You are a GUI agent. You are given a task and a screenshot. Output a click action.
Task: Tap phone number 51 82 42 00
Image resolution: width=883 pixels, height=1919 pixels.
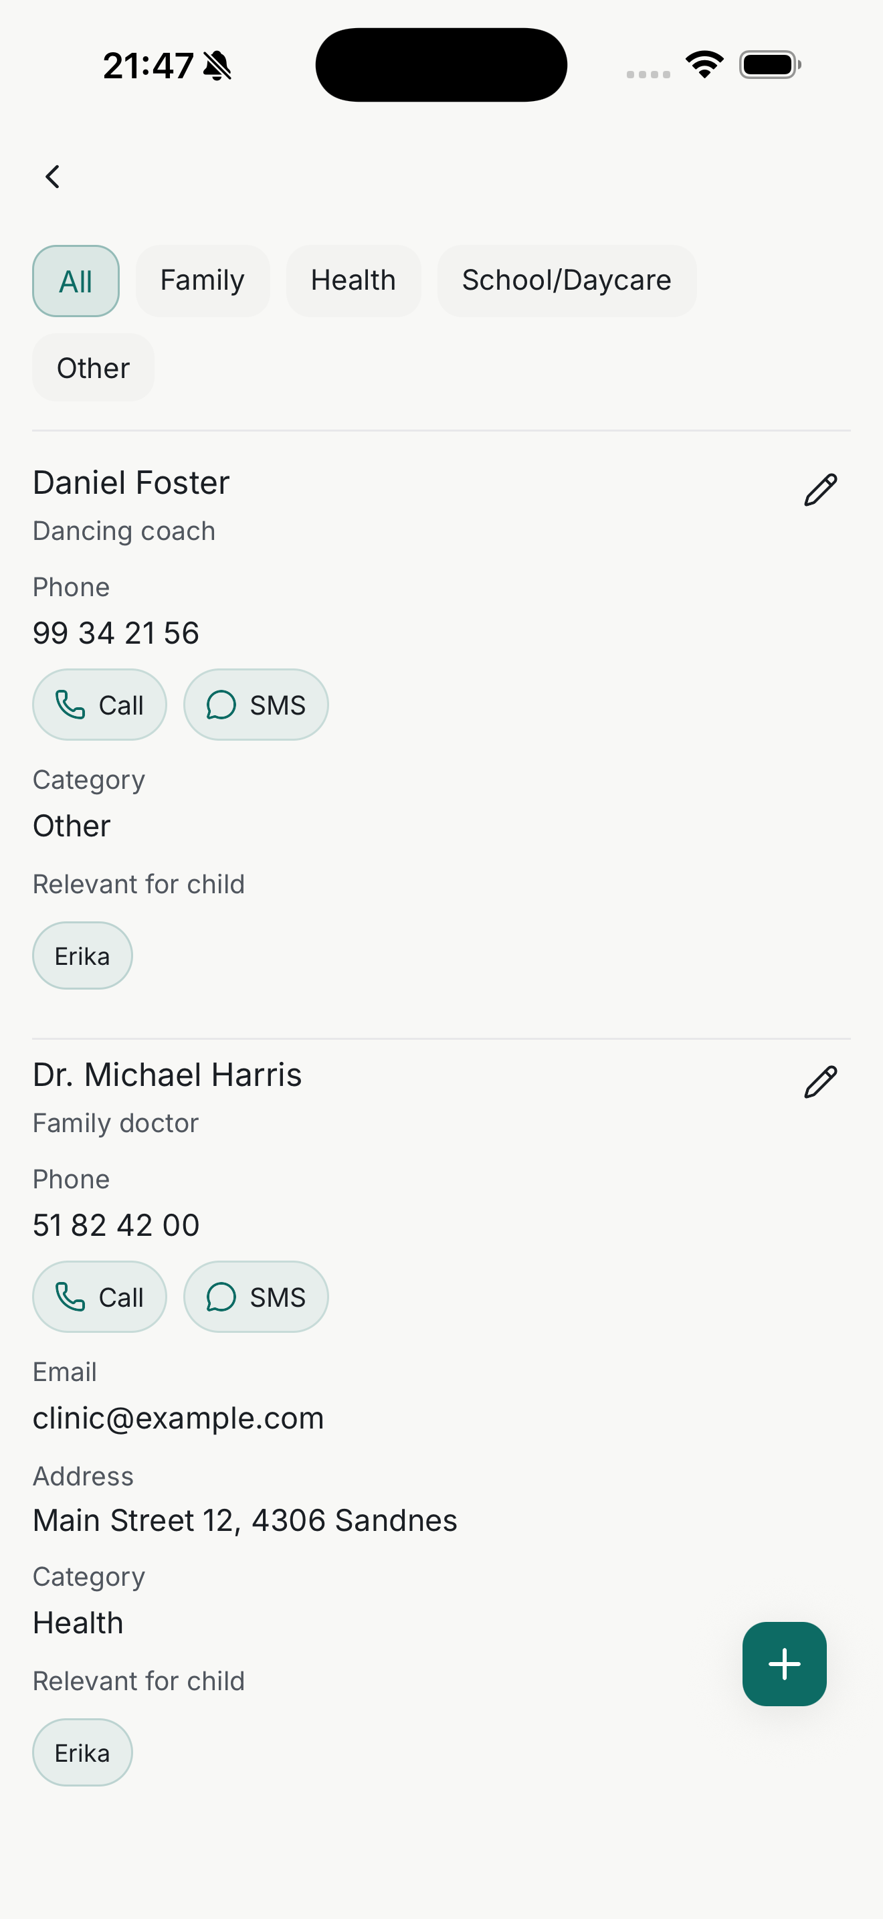[x=116, y=1225]
